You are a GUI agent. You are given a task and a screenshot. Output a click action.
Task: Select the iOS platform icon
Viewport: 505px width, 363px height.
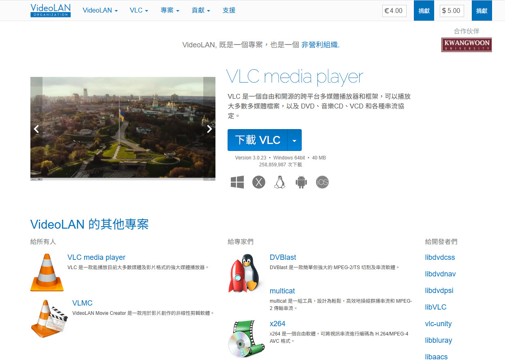(322, 182)
